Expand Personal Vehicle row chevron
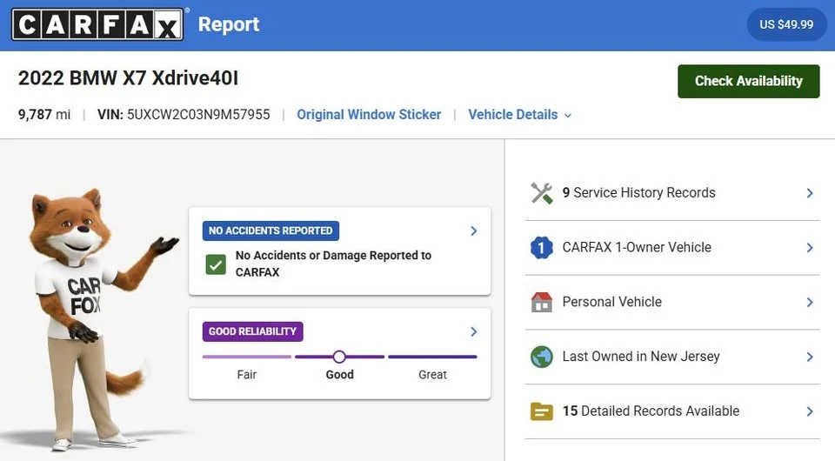Viewport: 835px width, 461px height. point(810,303)
